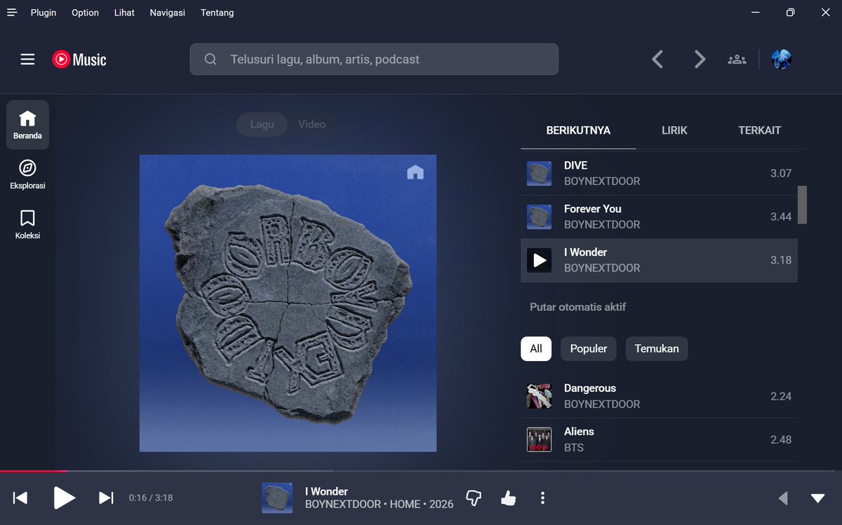Switch to Video mode
The width and height of the screenshot is (842, 525).
(312, 124)
